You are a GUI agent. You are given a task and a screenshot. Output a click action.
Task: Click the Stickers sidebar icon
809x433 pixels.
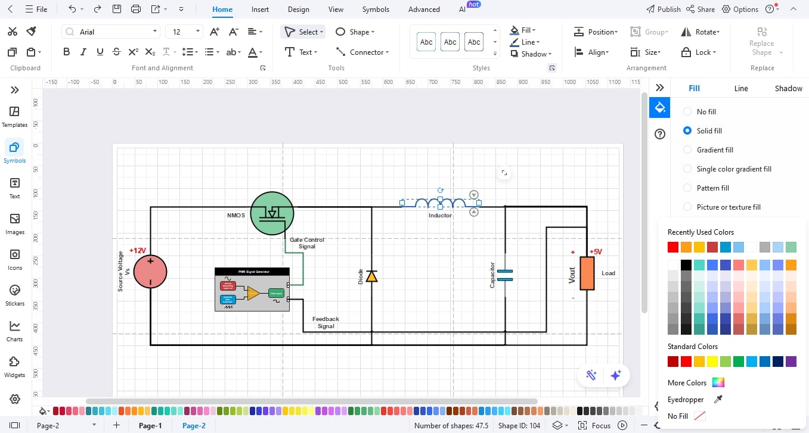(x=14, y=294)
